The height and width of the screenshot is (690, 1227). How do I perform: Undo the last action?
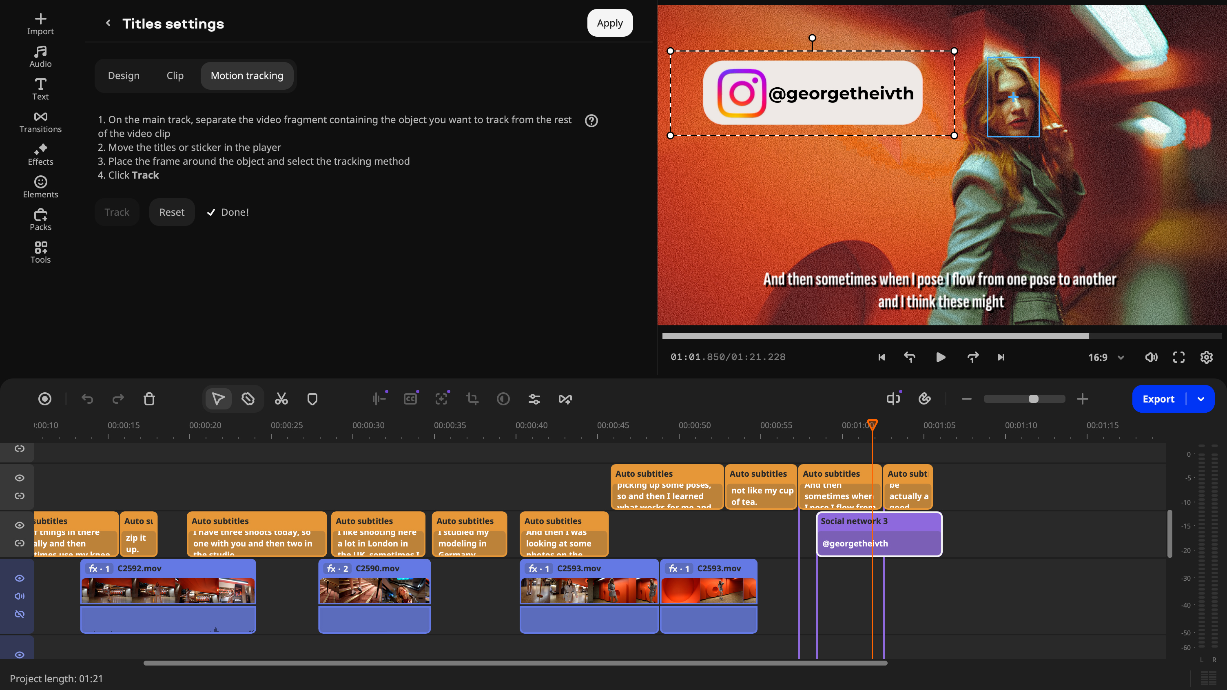[x=87, y=398]
